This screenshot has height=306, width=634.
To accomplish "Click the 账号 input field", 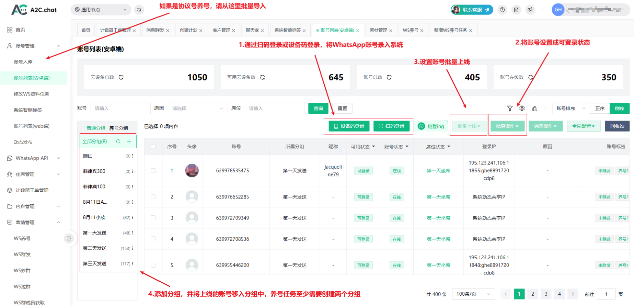I will [120, 108].
